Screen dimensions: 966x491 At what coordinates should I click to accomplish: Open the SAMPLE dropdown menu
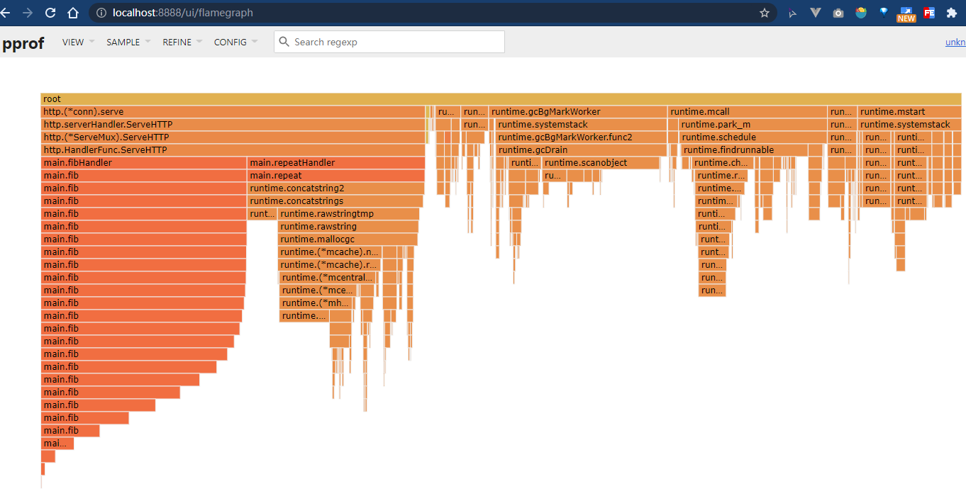[128, 42]
